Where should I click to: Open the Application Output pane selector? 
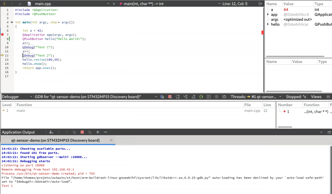tap(18, 132)
